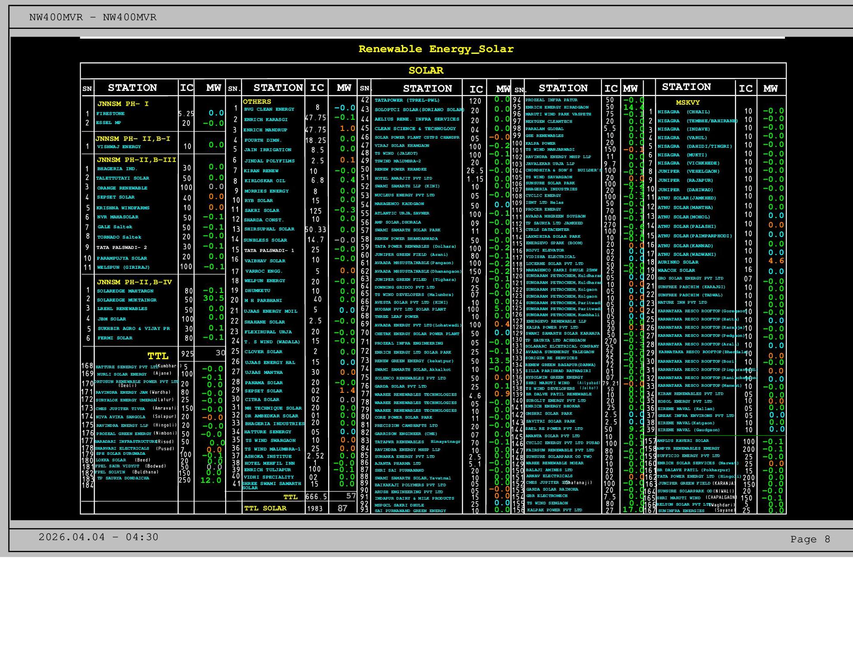Viewport: 853px width, 659px height.
Task: Select the KIRLOSKAR OIL station entry
Action: pyautogui.click(x=264, y=181)
